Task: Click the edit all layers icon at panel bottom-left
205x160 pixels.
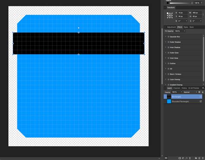Action: (166, 158)
